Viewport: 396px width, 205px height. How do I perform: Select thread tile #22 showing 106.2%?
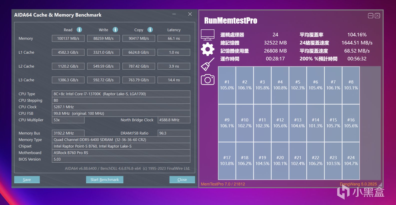tap(316, 161)
